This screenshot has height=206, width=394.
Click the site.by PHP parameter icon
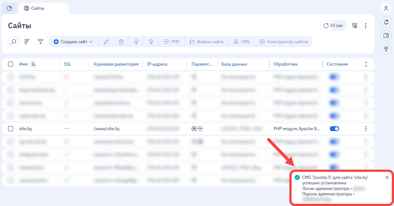200,129
